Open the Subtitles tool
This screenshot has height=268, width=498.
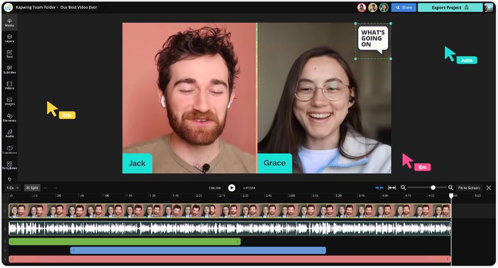click(9, 69)
